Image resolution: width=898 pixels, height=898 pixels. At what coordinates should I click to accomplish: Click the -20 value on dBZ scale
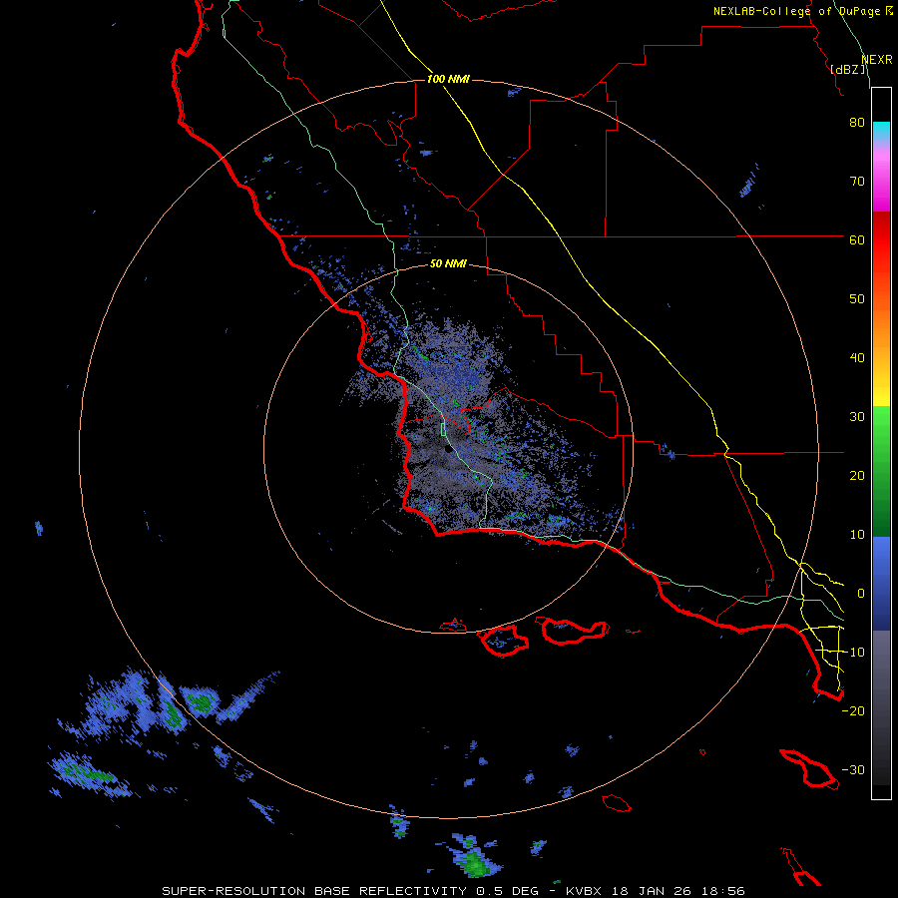pos(853,711)
